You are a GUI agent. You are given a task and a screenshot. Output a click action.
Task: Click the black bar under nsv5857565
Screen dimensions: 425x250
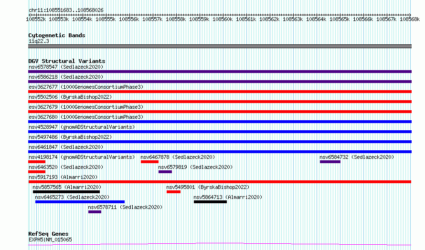(x=66, y=192)
